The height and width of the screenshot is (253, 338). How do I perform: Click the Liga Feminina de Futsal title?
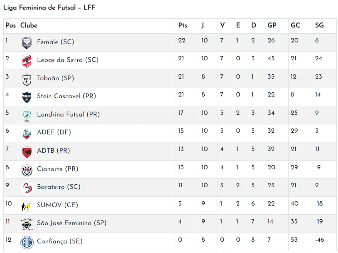[x=49, y=7]
